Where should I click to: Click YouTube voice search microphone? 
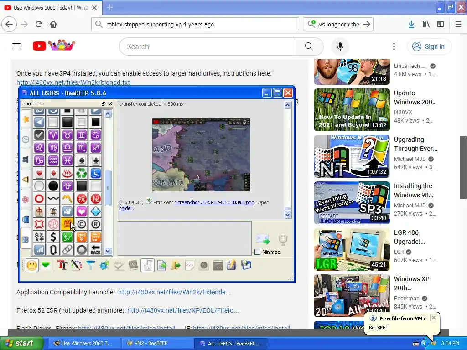[340, 46]
